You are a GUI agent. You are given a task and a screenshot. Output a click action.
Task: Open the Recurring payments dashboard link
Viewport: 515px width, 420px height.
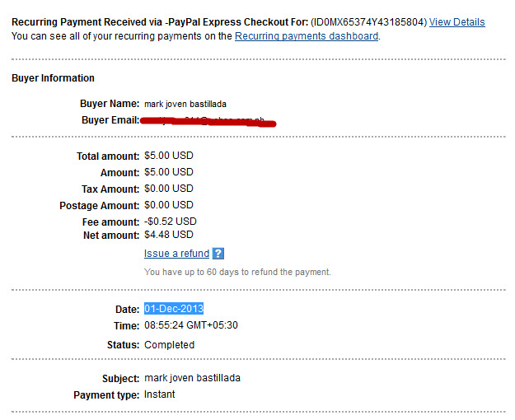(307, 35)
